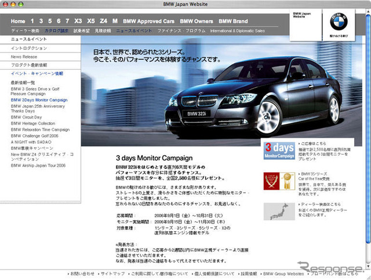Select M in the navigation bar

[x=115, y=21]
